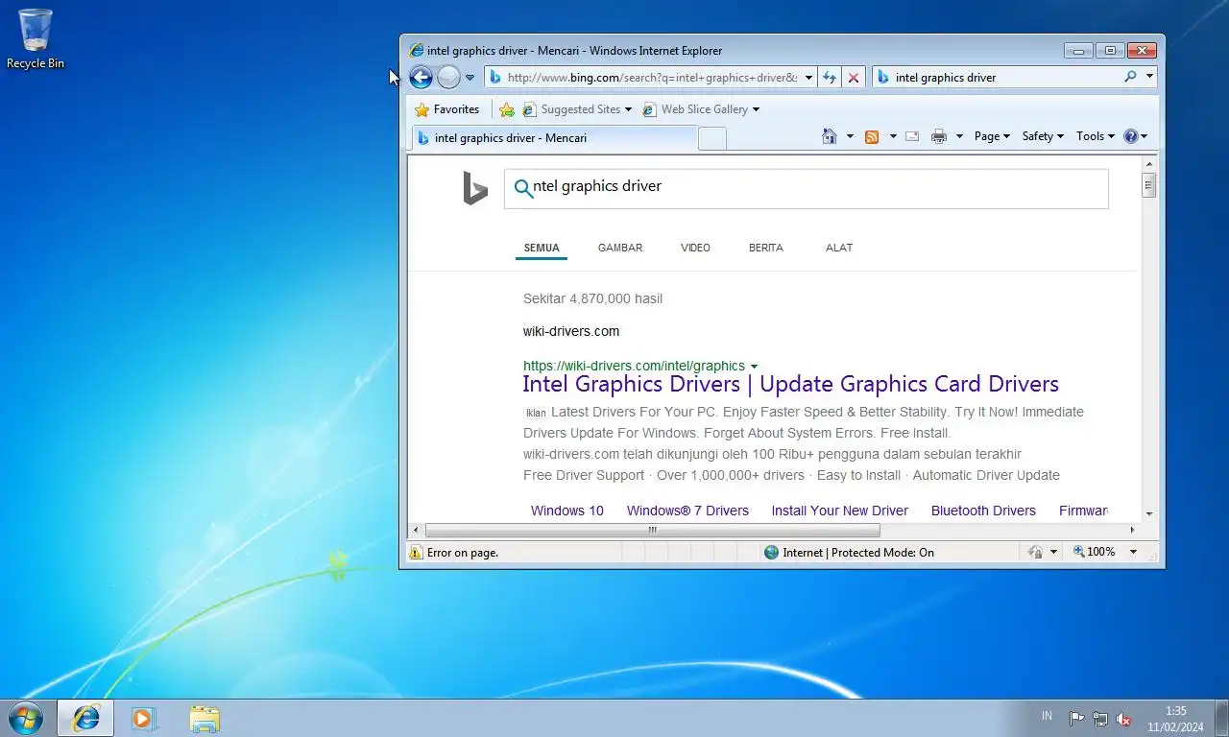Open a new blank tab
The height and width of the screenshot is (737, 1229).
[711, 139]
